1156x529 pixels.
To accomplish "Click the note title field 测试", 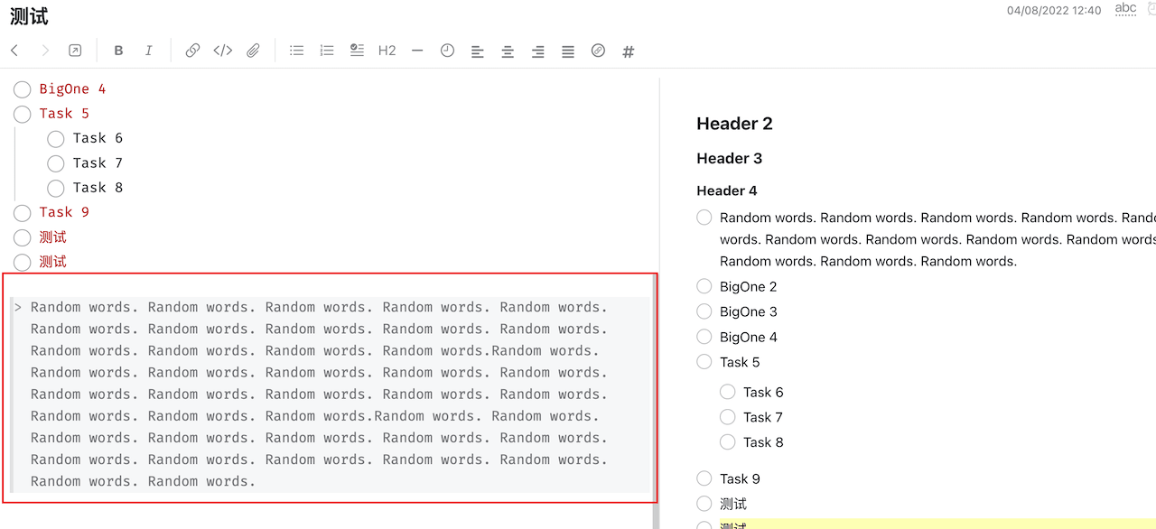I will pyautogui.click(x=29, y=16).
